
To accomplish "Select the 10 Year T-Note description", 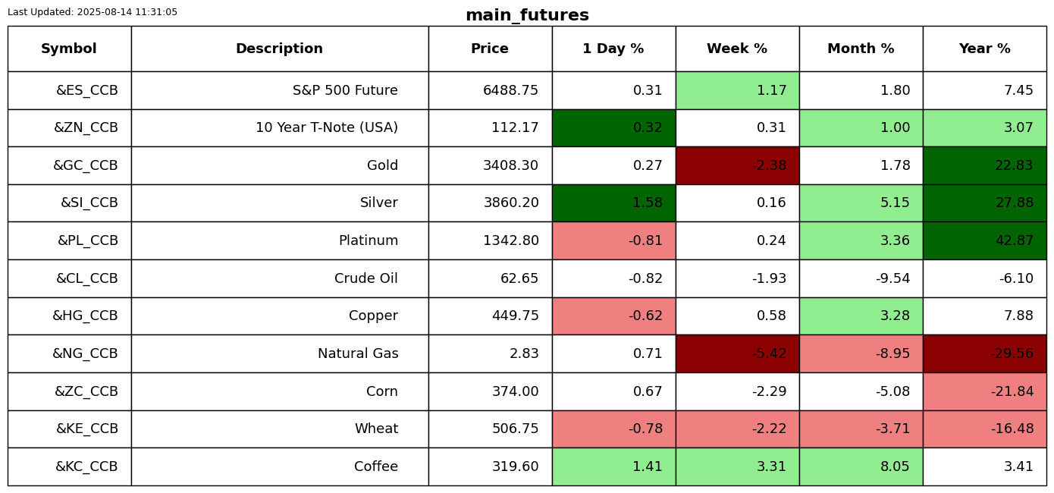I will coord(279,127).
